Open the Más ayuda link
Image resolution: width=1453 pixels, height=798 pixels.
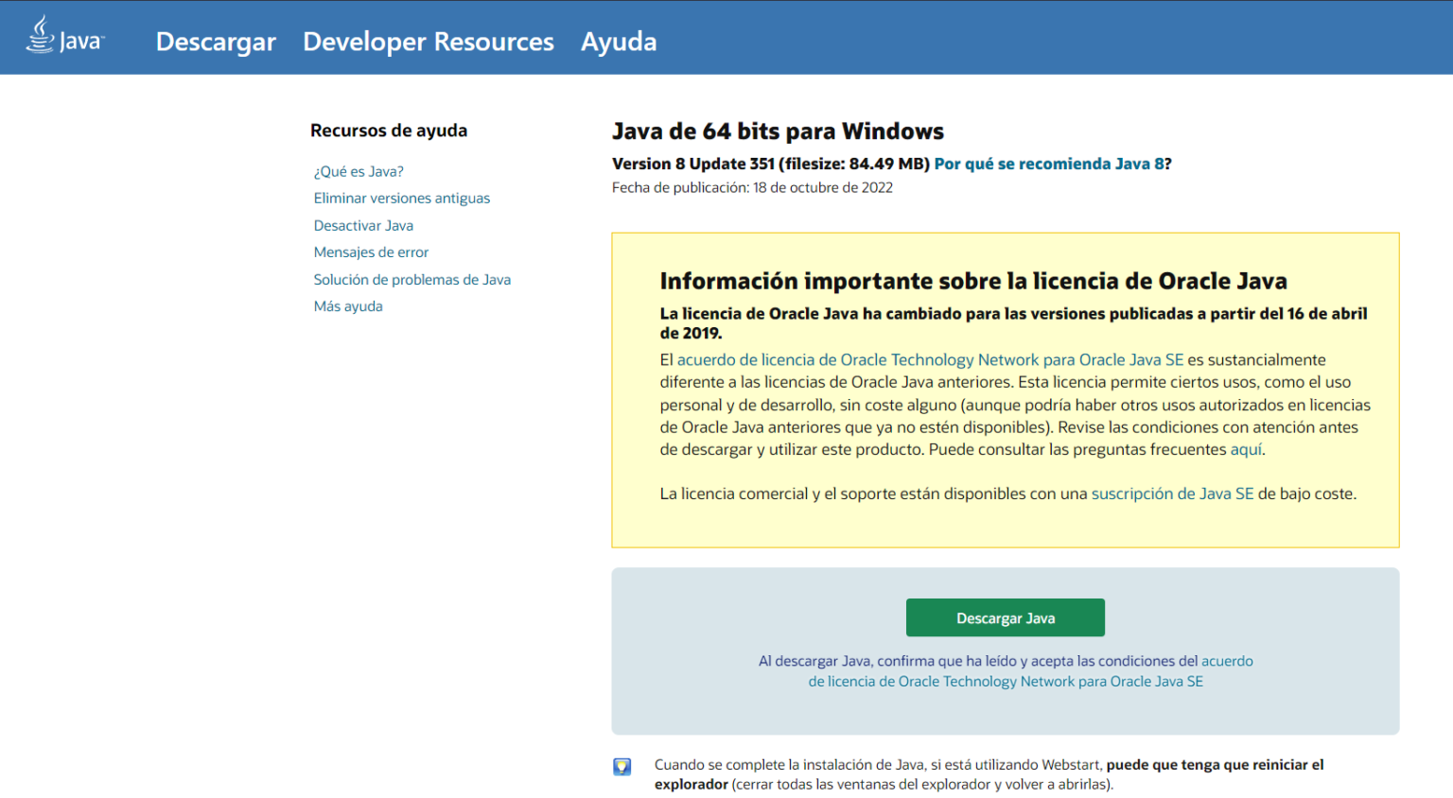(348, 305)
